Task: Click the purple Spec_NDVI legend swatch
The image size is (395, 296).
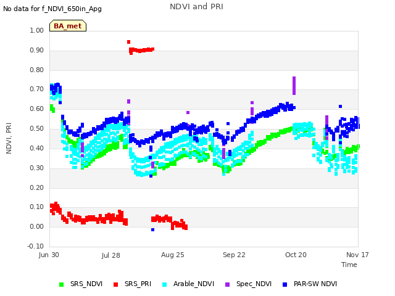Action: click(227, 284)
